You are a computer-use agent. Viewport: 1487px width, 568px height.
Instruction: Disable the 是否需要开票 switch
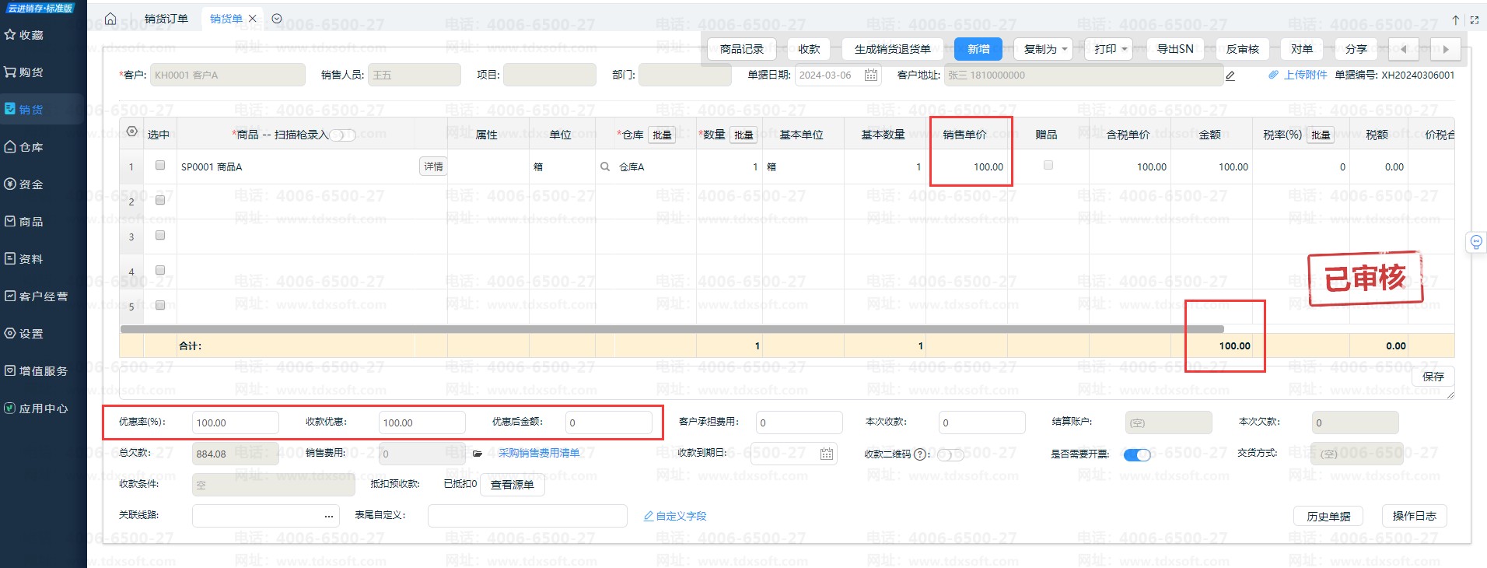pos(1137,454)
